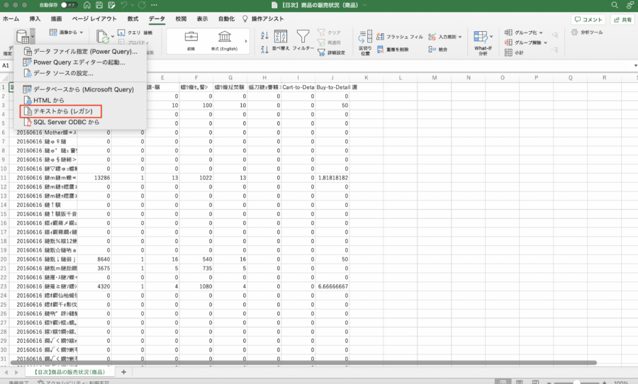The image size is (638, 384).
Task: Toggle the 自動保存 autosave switch
Action: point(69,5)
